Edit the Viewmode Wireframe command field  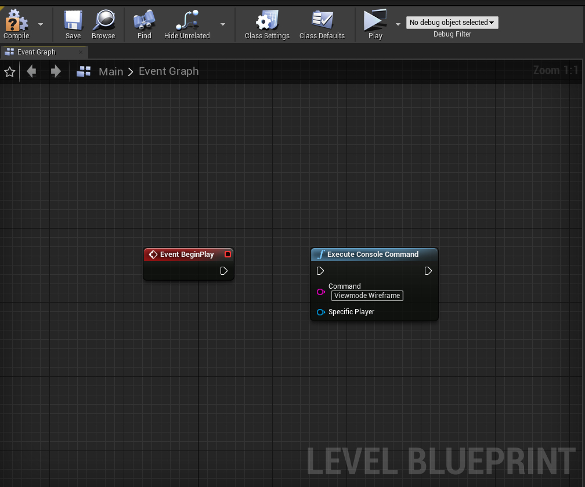click(367, 296)
